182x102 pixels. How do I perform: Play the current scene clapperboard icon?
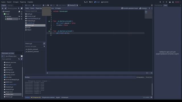[x=170, y=2]
